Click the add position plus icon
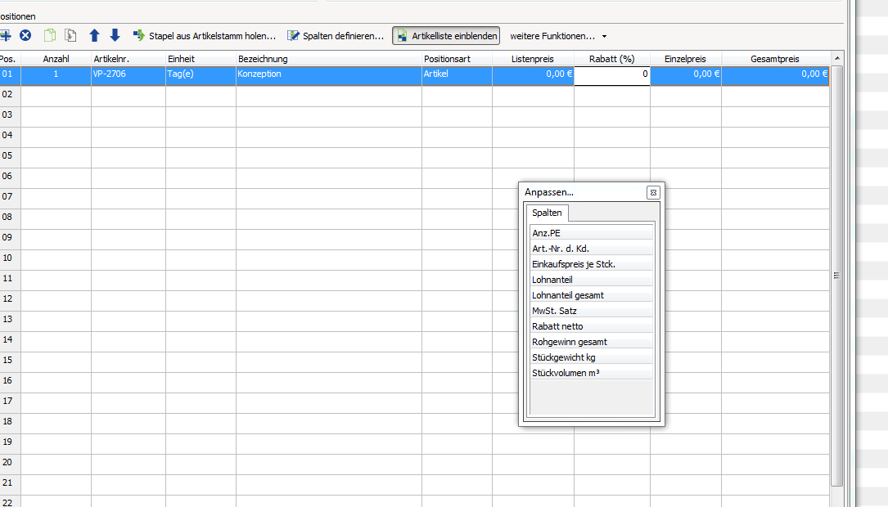888x507 pixels. click(5, 36)
